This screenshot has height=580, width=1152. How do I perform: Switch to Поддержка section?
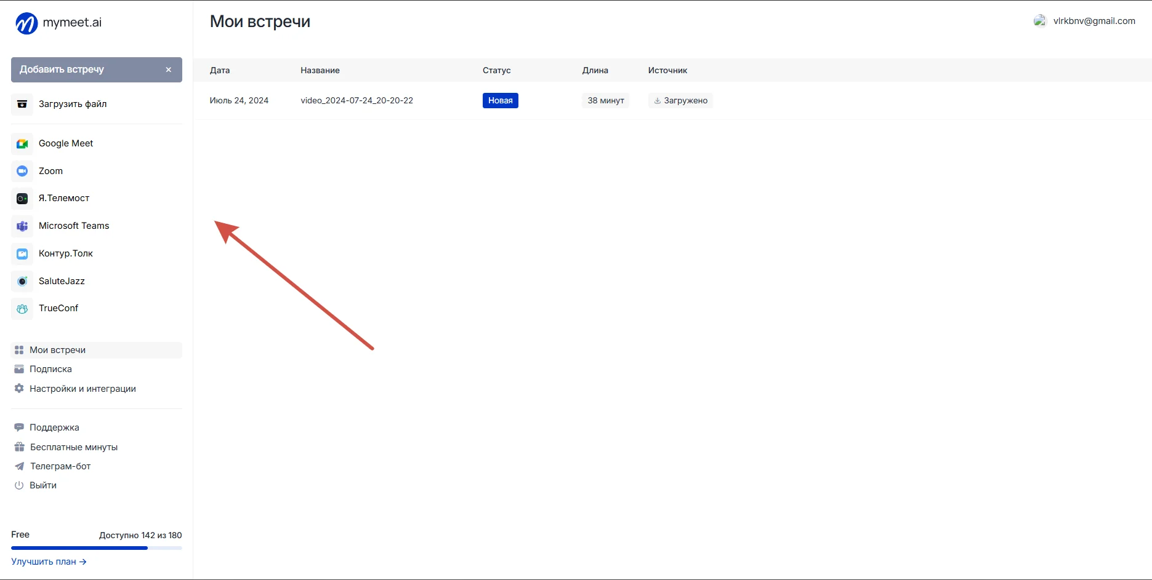point(55,427)
